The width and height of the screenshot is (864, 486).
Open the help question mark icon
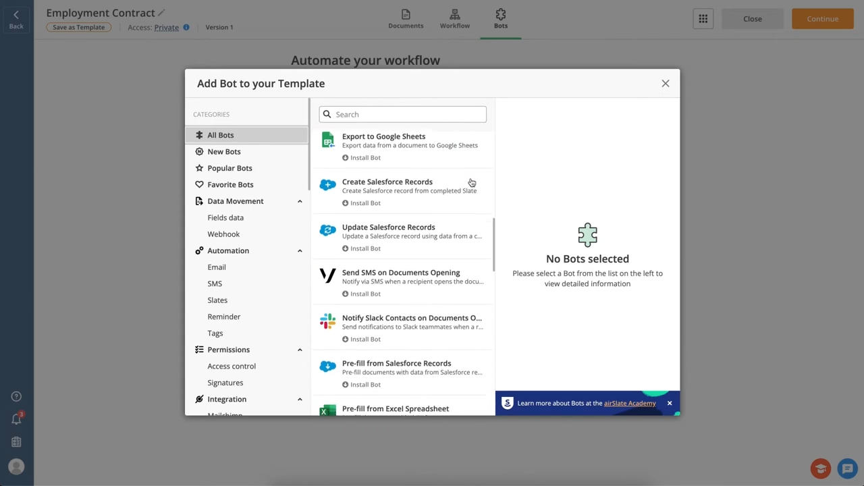(16, 397)
